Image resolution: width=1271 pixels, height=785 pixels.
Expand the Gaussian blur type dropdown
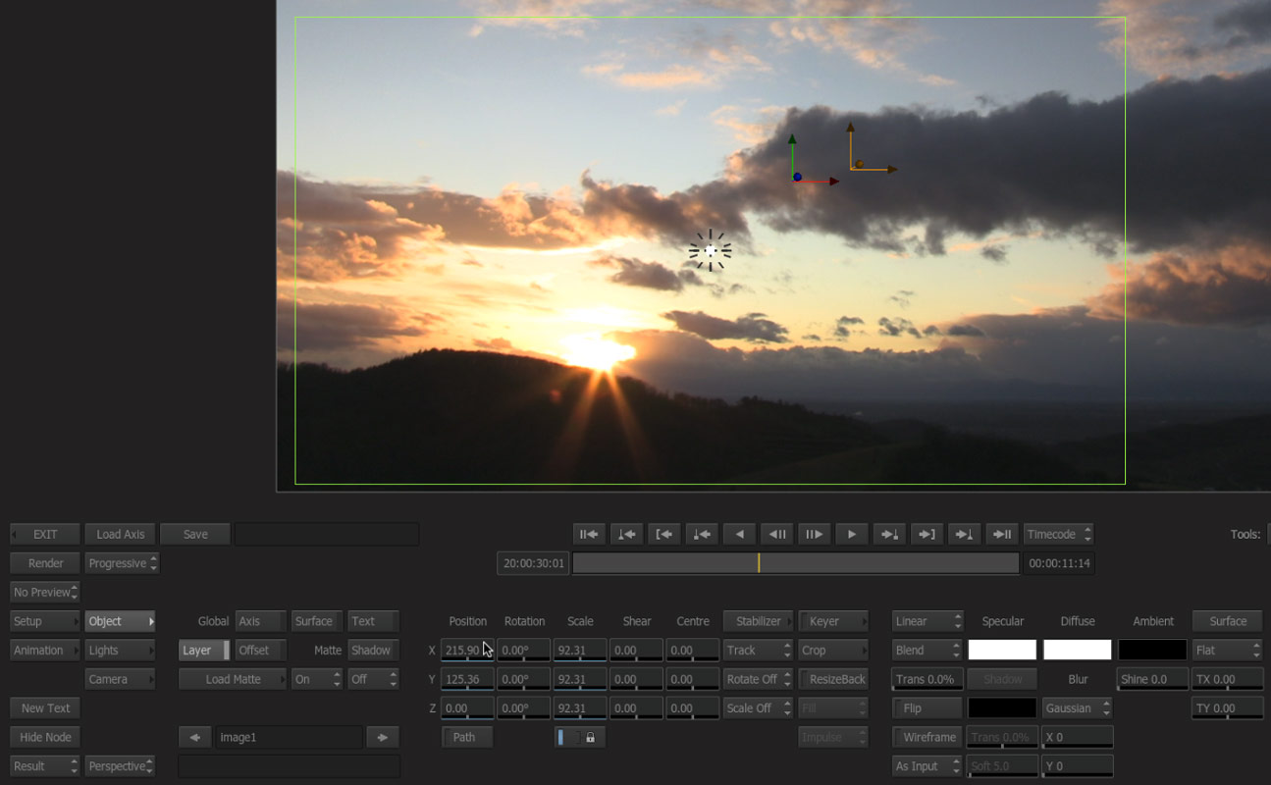[1077, 708]
